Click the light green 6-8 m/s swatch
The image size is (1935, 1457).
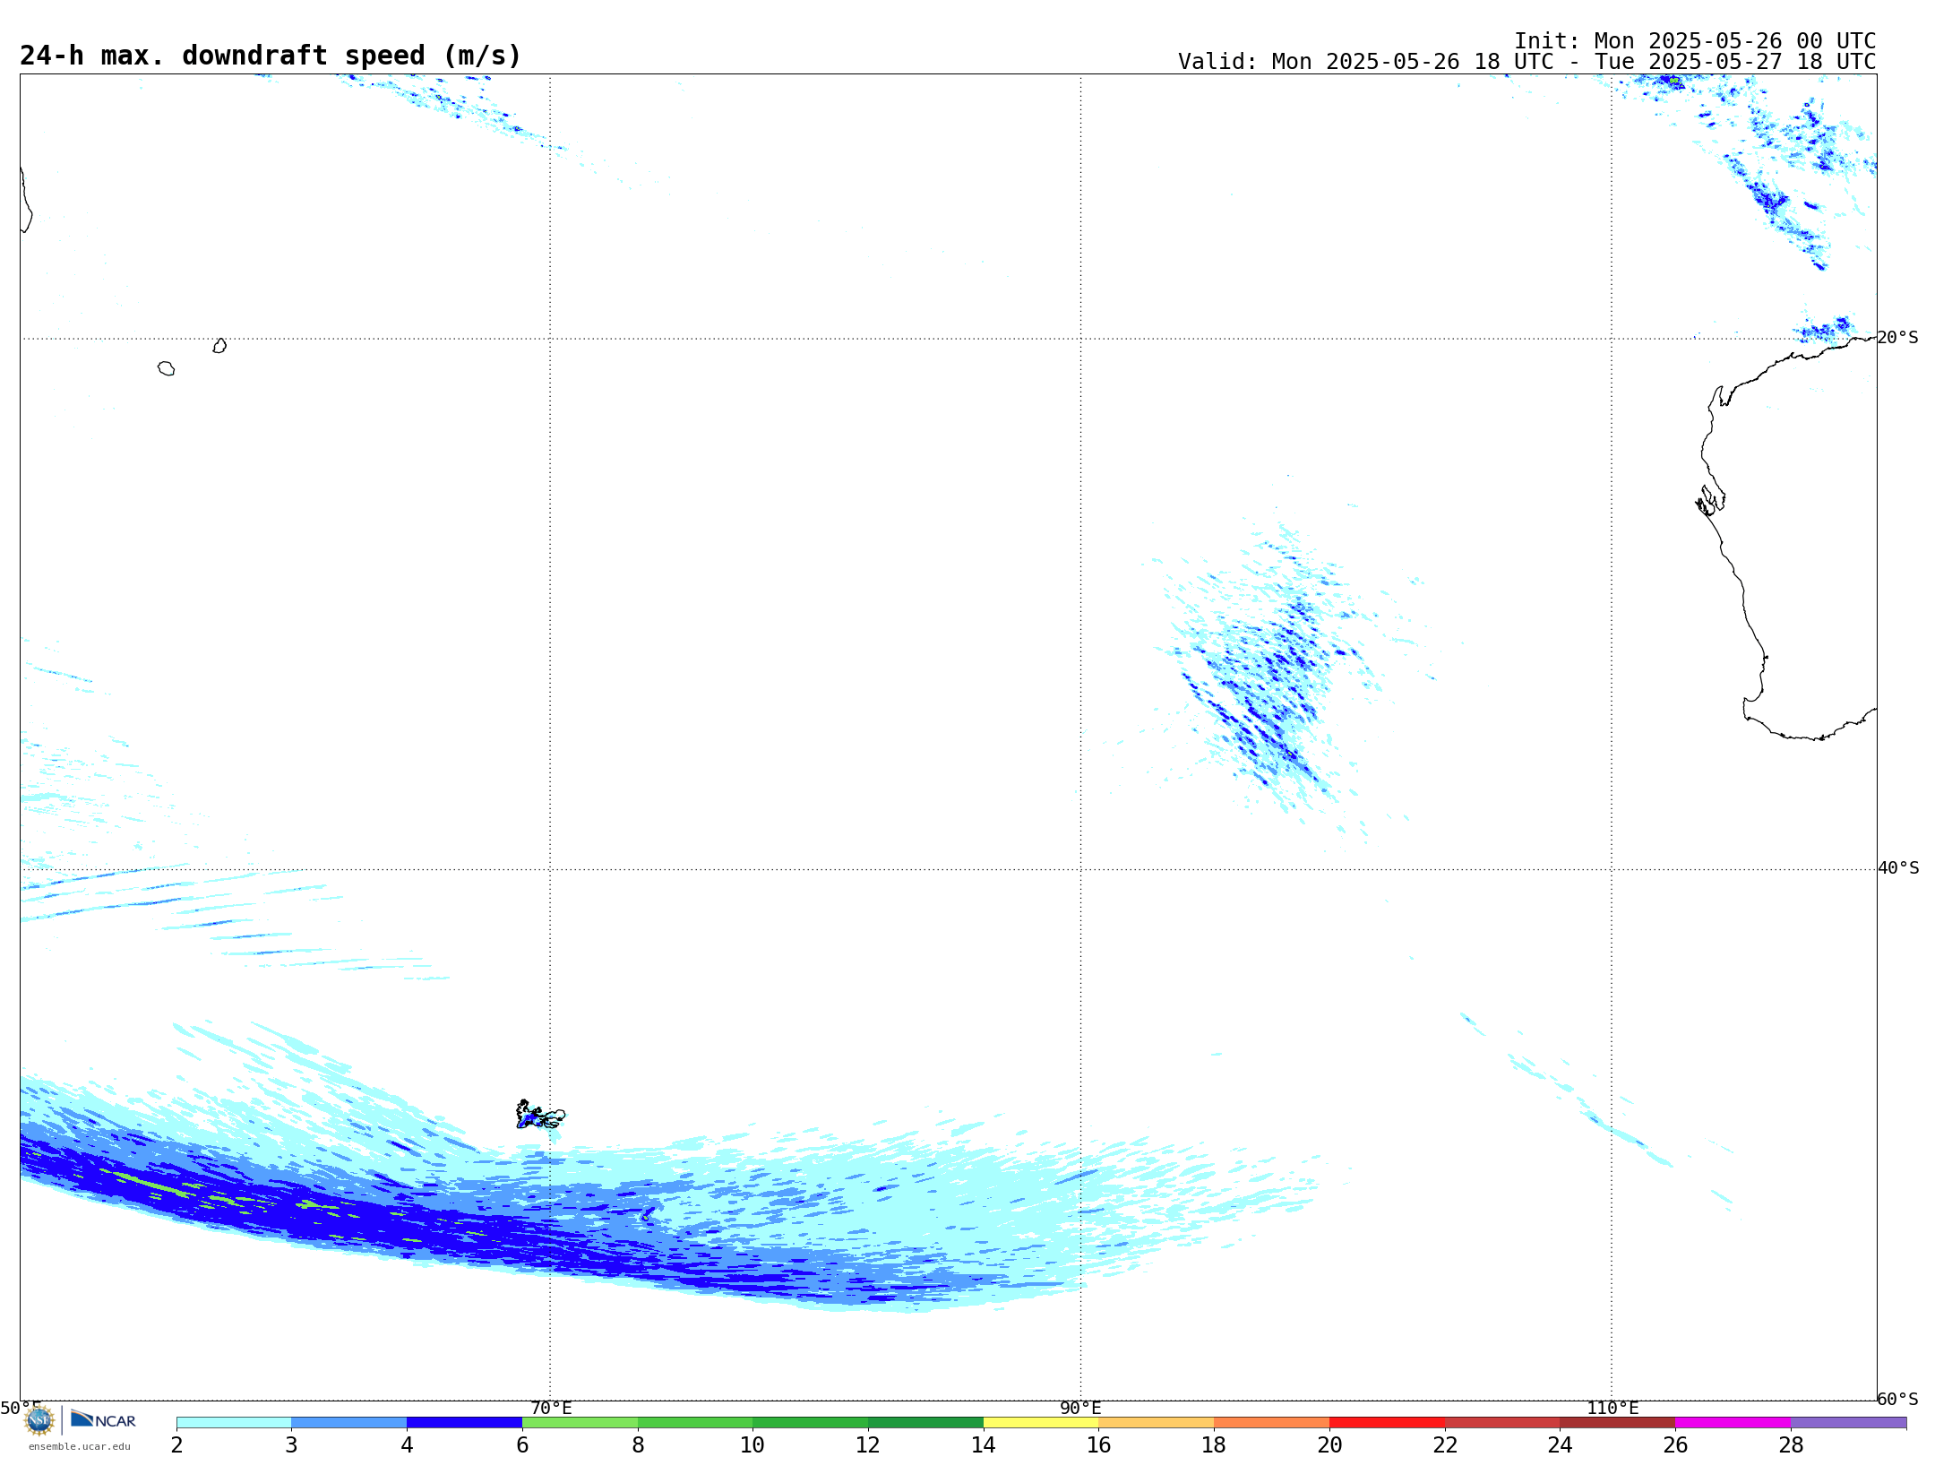pyautogui.click(x=580, y=1423)
